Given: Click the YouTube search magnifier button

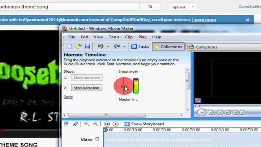Looking at the screenshot, I should click(x=150, y=7).
